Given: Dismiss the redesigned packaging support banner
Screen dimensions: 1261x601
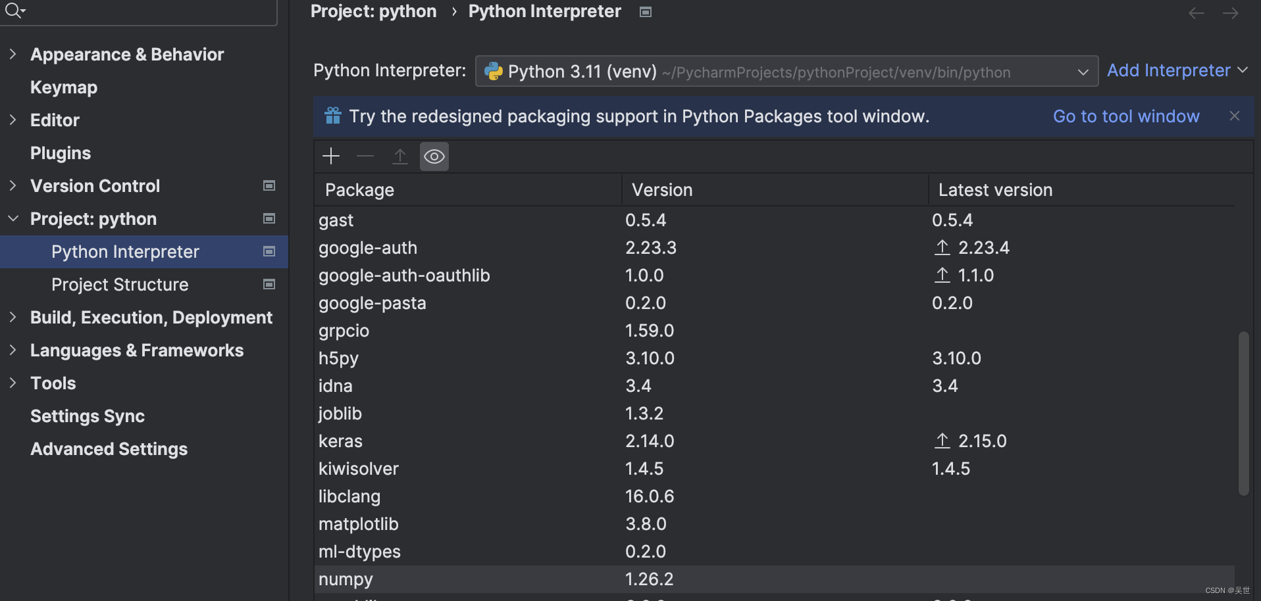Looking at the screenshot, I should point(1234,116).
